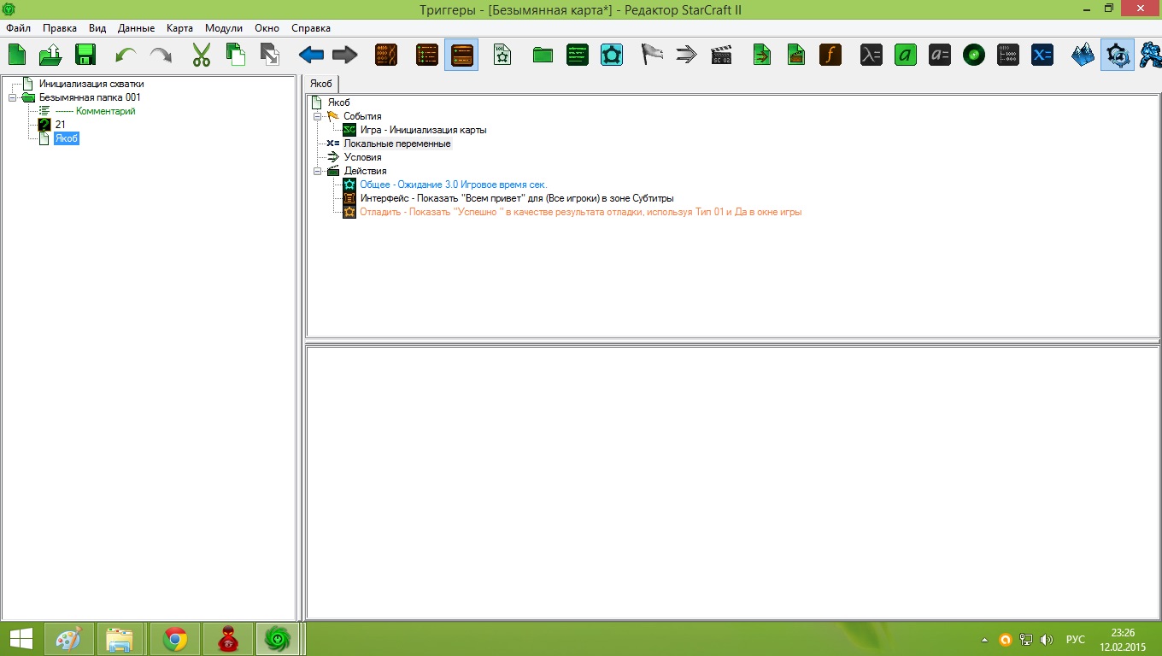Click the green lined comment icon
Screen dimensions: 1162x656
[x=578, y=56]
